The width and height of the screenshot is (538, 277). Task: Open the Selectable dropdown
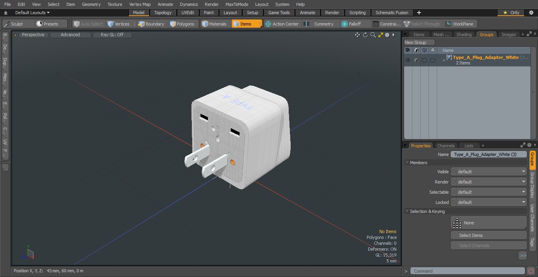pyautogui.click(x=492, y=192)
